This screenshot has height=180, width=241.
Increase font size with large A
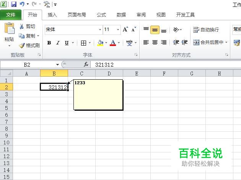pos(125,29)
